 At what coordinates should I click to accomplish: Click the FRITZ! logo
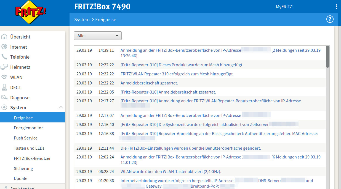tap(31, 12)
